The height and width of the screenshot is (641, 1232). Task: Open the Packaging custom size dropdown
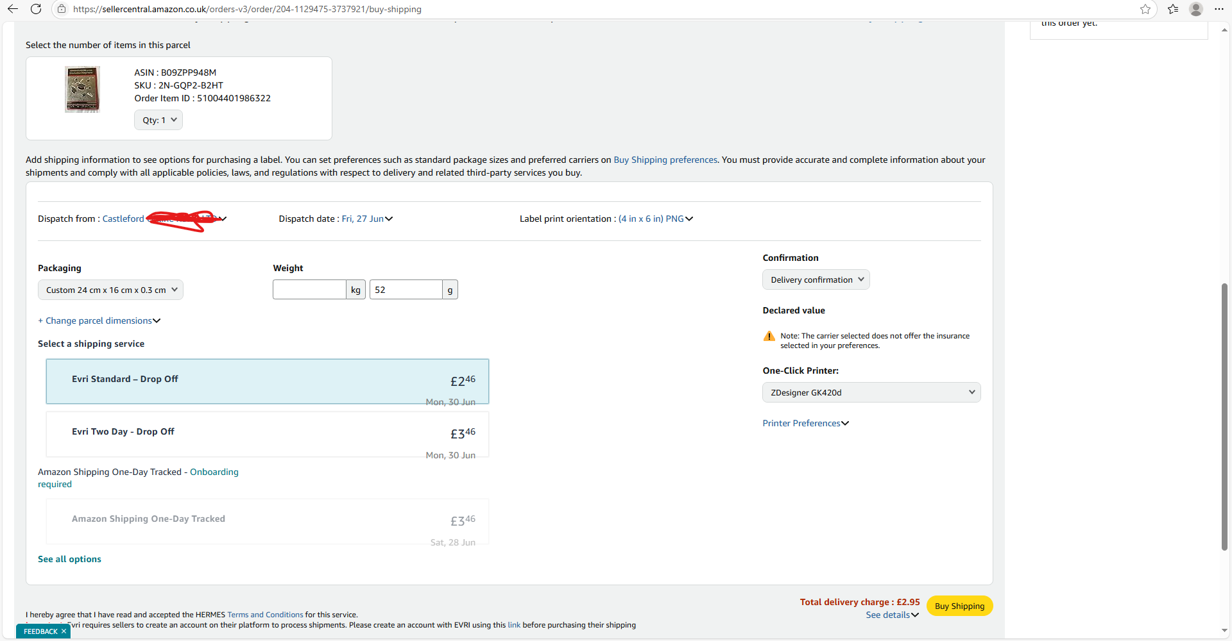(110, 290)
